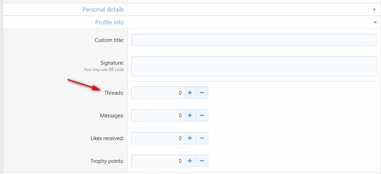Open the Personal details section header

[x=103, y=10]
